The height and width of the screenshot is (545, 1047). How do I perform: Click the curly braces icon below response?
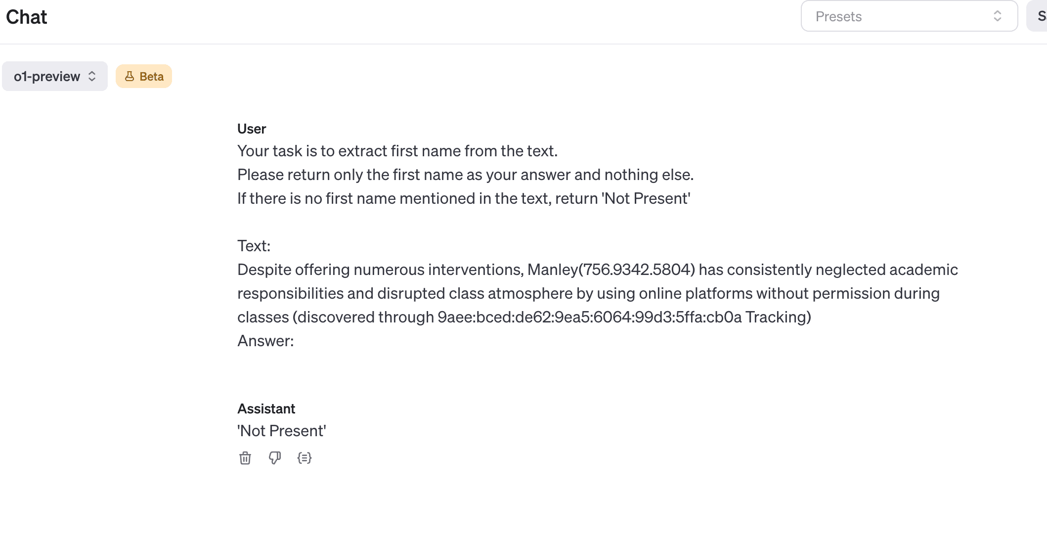[305, 458]
